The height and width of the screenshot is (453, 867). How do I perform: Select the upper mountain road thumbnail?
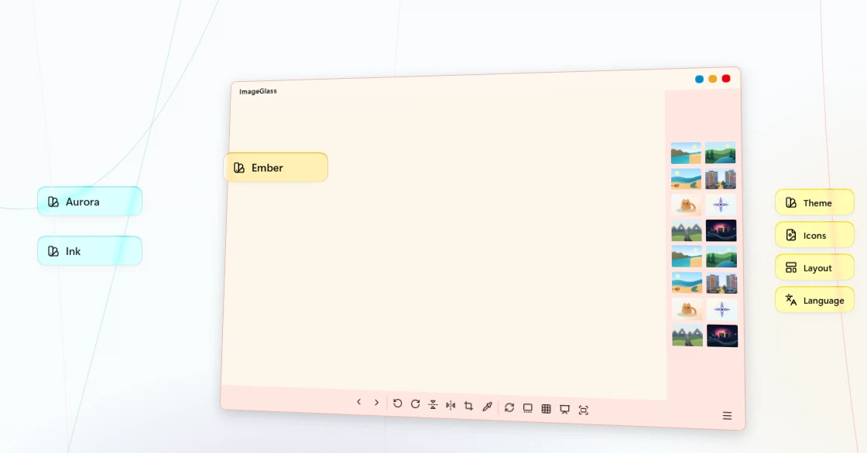[x=686, y=231]
